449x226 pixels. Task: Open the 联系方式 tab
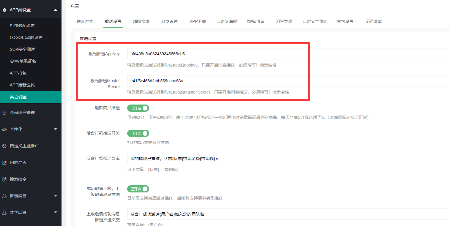(x=85, y=21)
